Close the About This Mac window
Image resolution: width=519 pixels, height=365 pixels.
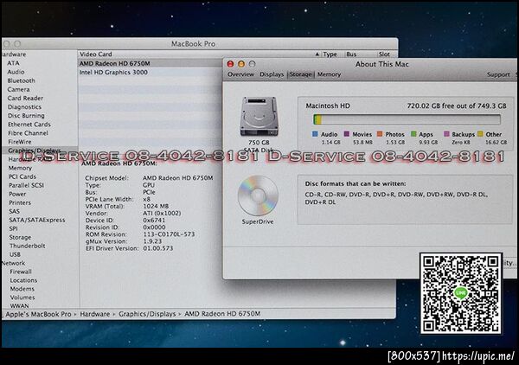[x=231, y=64]
